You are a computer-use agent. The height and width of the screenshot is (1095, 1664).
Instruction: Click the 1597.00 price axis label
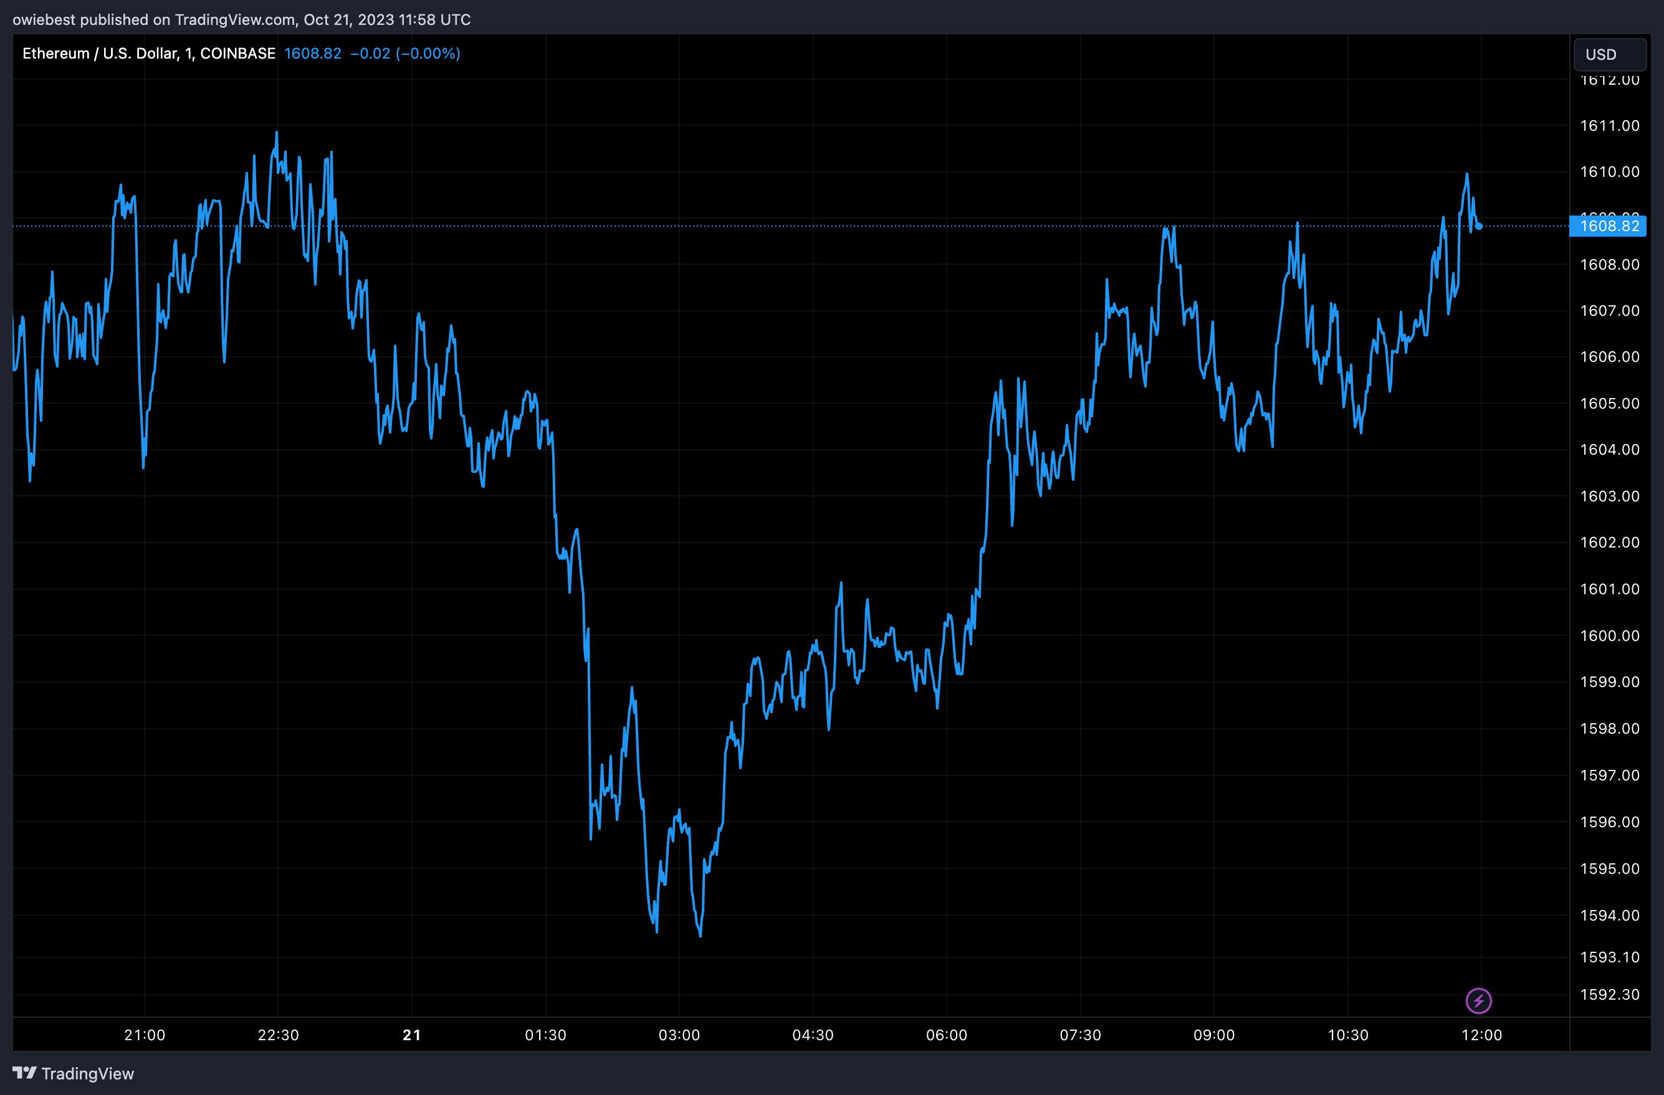click(1609, 775)
